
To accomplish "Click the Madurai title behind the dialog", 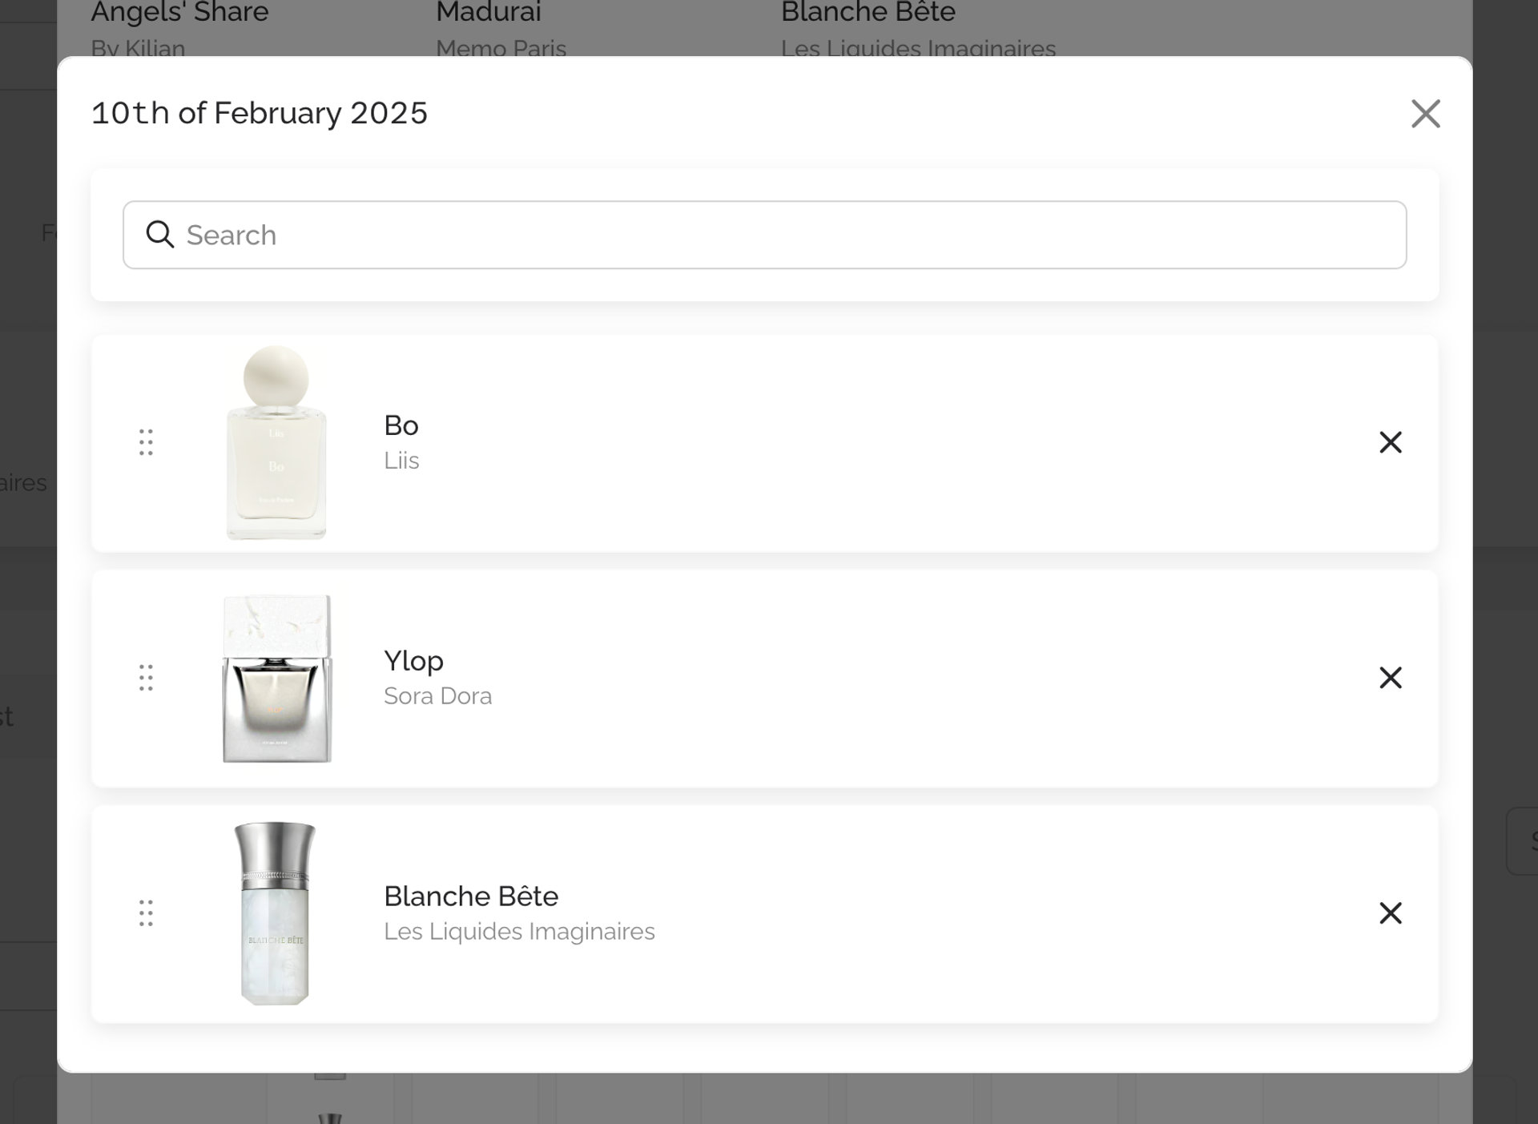I will point(489,13).
